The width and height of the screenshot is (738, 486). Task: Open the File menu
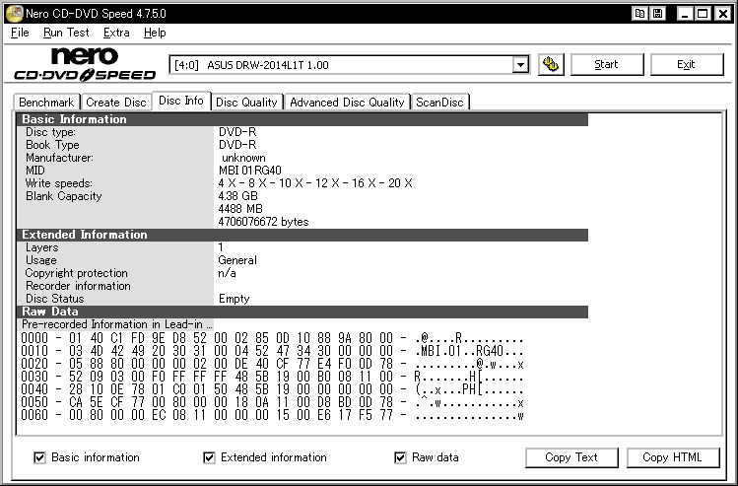pyautogui.click(x=20, y=33)
